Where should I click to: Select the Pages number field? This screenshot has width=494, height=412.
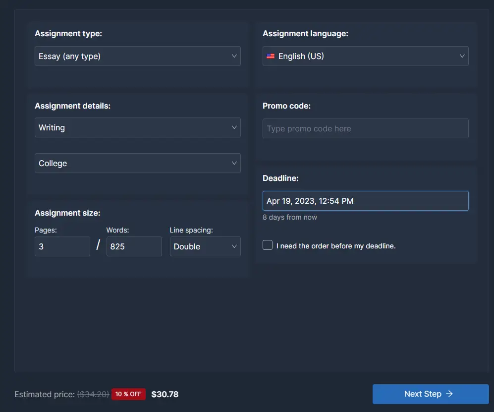(62, 246)
